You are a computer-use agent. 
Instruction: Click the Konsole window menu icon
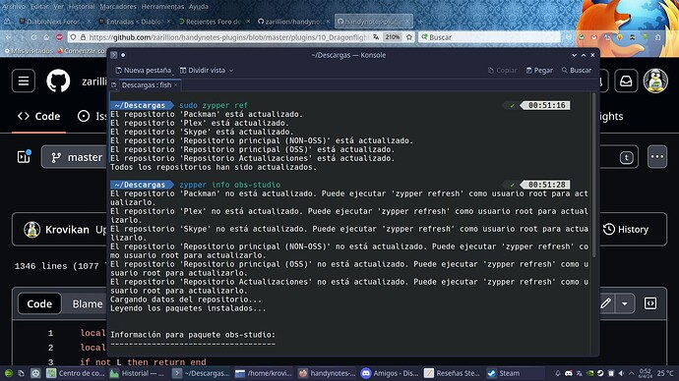click(x=113, y=55)
